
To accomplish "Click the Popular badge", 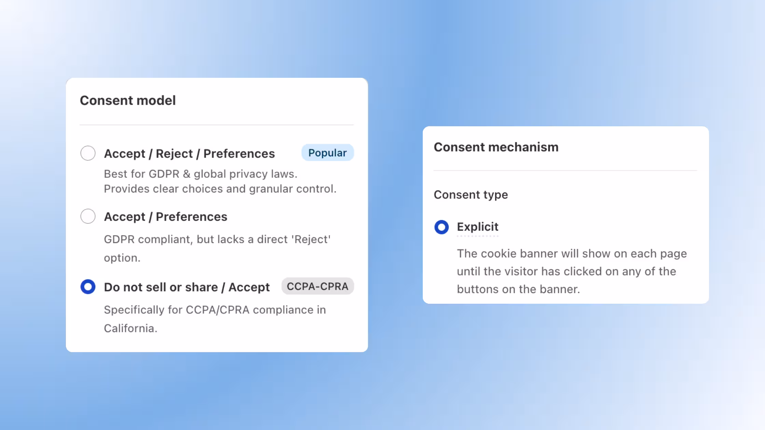I will [327, 153].
